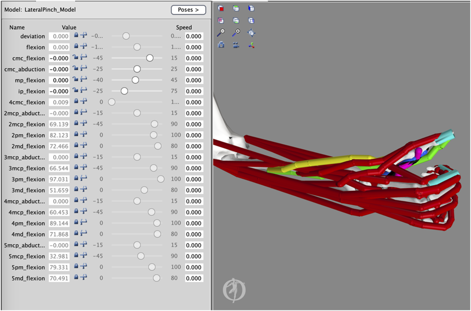Select the red +X camera view cube icon
Screen dimensions: 471x311
pos(221,8)
